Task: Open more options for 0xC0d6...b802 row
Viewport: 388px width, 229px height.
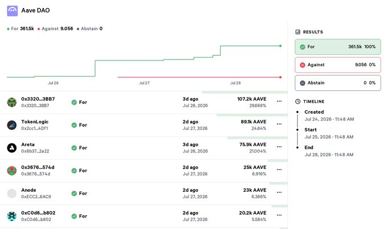Action: pyautogui.click(x=279, y=215)
